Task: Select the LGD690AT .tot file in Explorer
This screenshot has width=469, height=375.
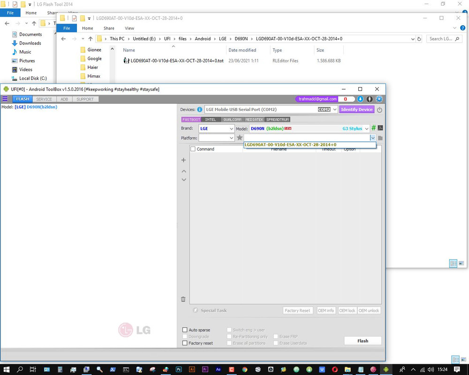Action: [174, 61]
